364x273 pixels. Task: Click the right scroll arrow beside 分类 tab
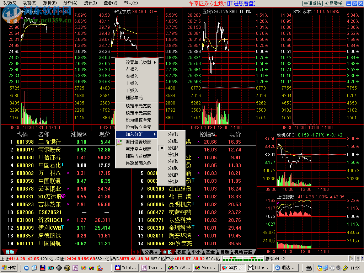tap(139, 252)
